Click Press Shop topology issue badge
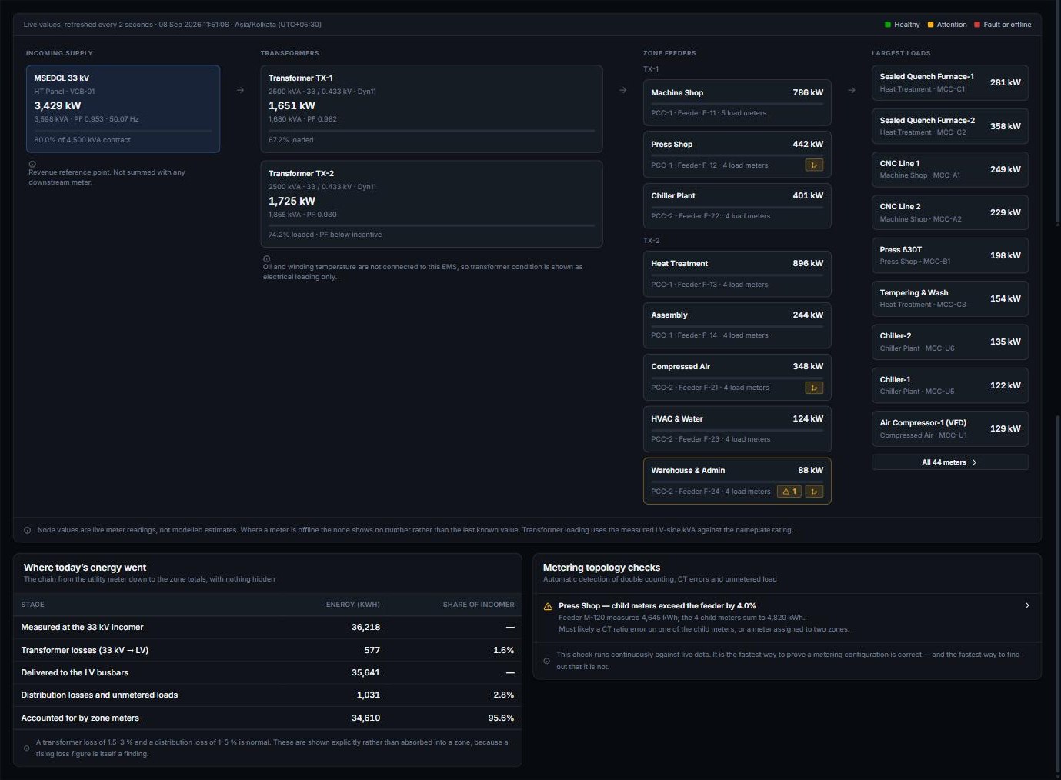This screenshot has height=780, width=1061. (x=814, y=165)
